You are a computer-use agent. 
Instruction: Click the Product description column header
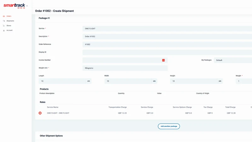[x=47, y=93]
